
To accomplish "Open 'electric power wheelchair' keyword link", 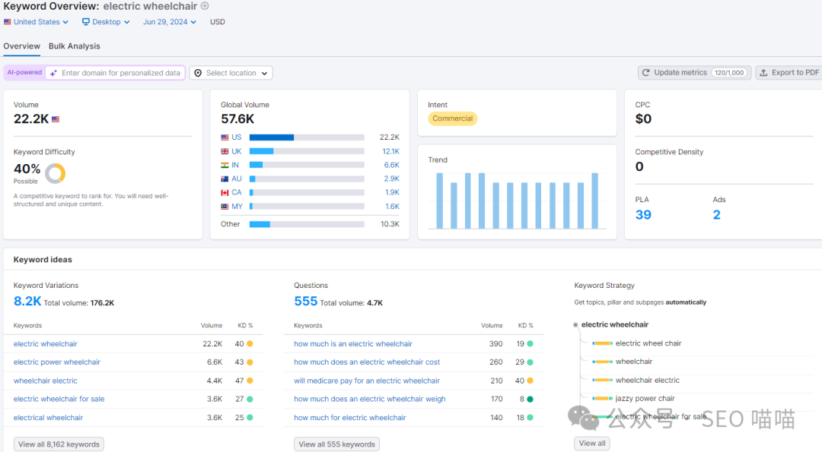I will 57,362.
